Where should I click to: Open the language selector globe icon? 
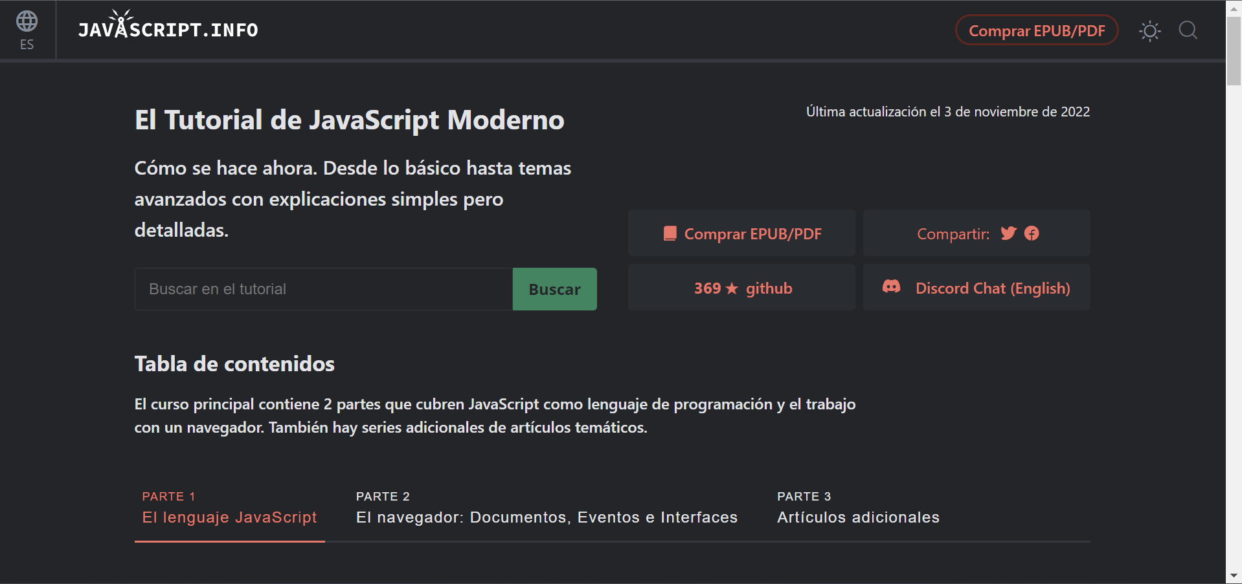27,21
